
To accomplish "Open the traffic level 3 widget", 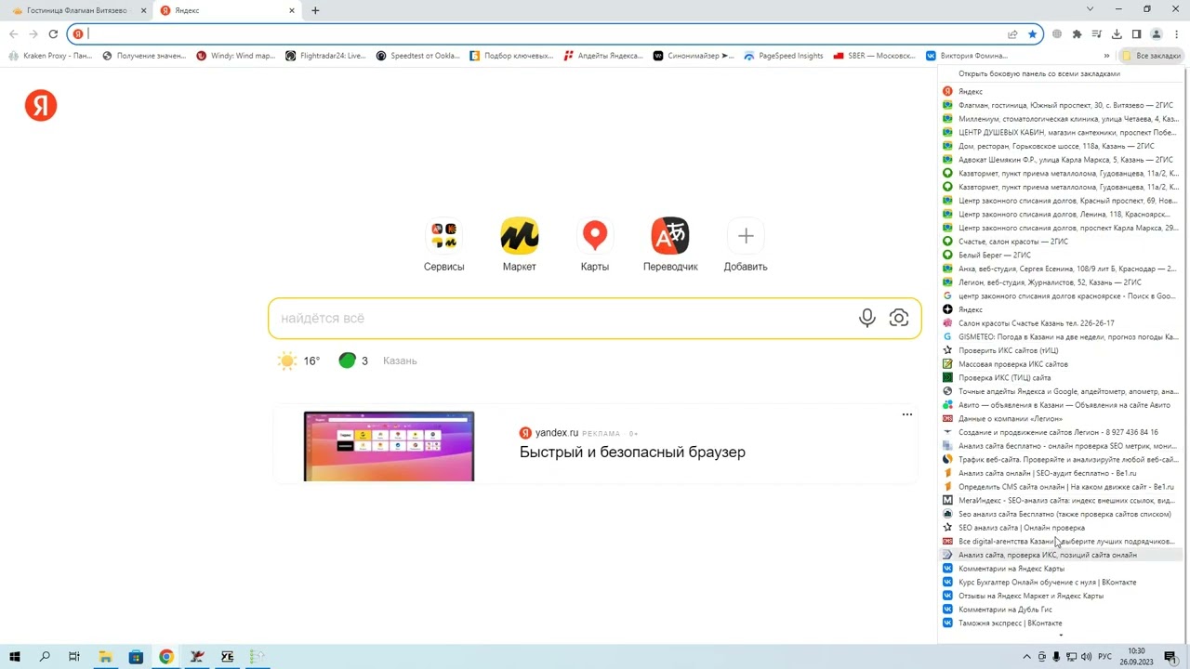I will (354, 361).
